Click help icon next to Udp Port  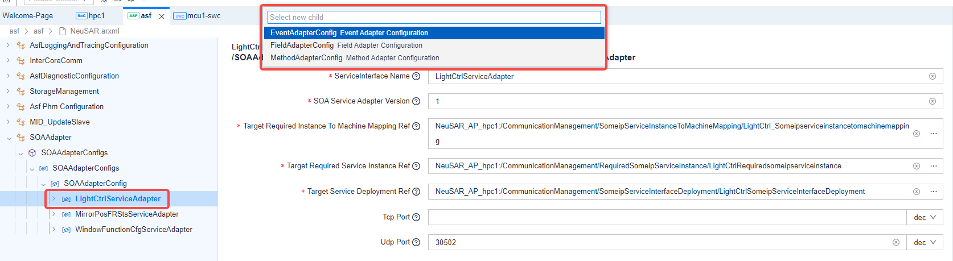416,242
